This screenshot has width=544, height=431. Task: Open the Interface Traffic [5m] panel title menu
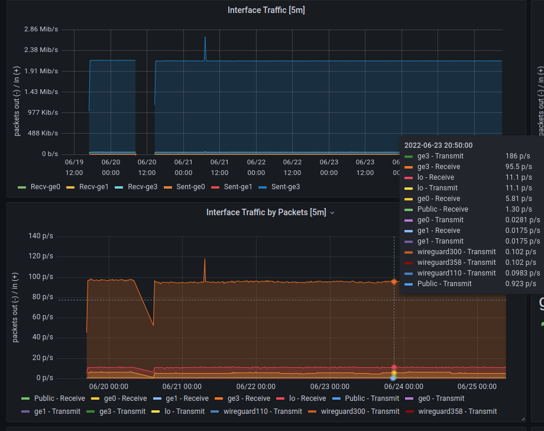266,10
